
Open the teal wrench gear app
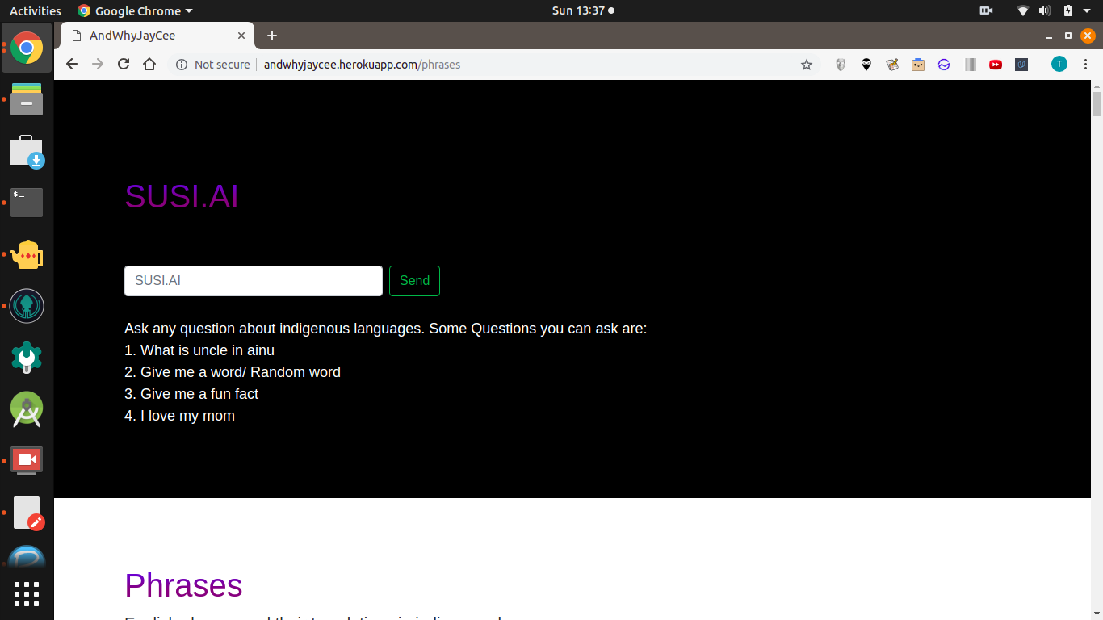point(27,358)
